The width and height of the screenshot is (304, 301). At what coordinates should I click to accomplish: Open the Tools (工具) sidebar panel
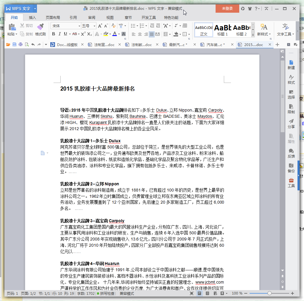coord(291,183)
